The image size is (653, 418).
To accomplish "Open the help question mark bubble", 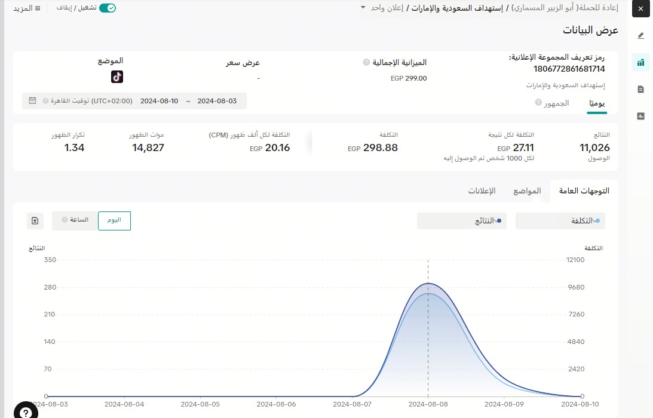I will pyautogui.click(x=26, y=412).
